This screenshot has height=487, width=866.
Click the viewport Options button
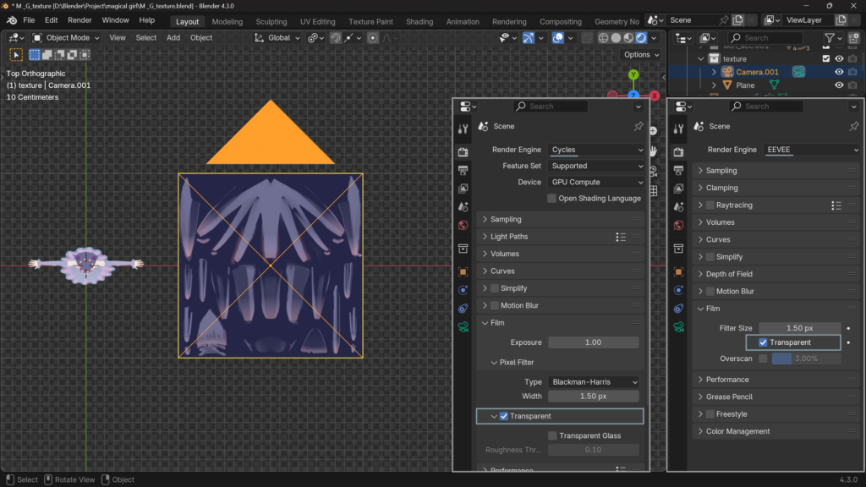[x=641, y=55]
